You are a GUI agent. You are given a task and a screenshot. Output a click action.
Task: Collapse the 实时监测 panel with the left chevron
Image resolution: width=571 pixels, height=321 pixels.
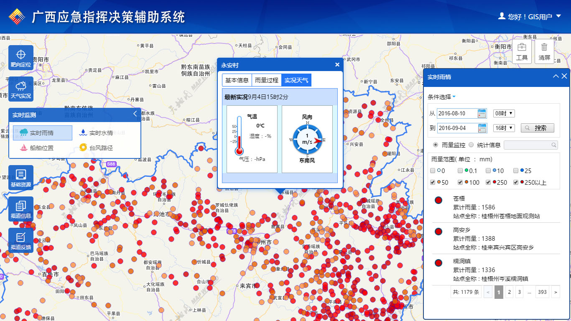tap(135, 114)
